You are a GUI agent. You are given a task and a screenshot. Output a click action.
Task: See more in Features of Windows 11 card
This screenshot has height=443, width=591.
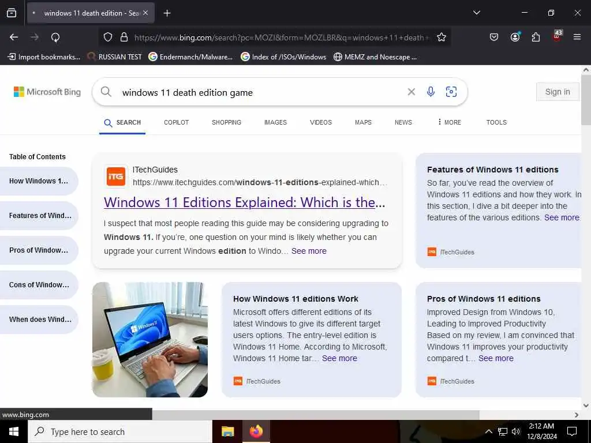coord(562,217)
